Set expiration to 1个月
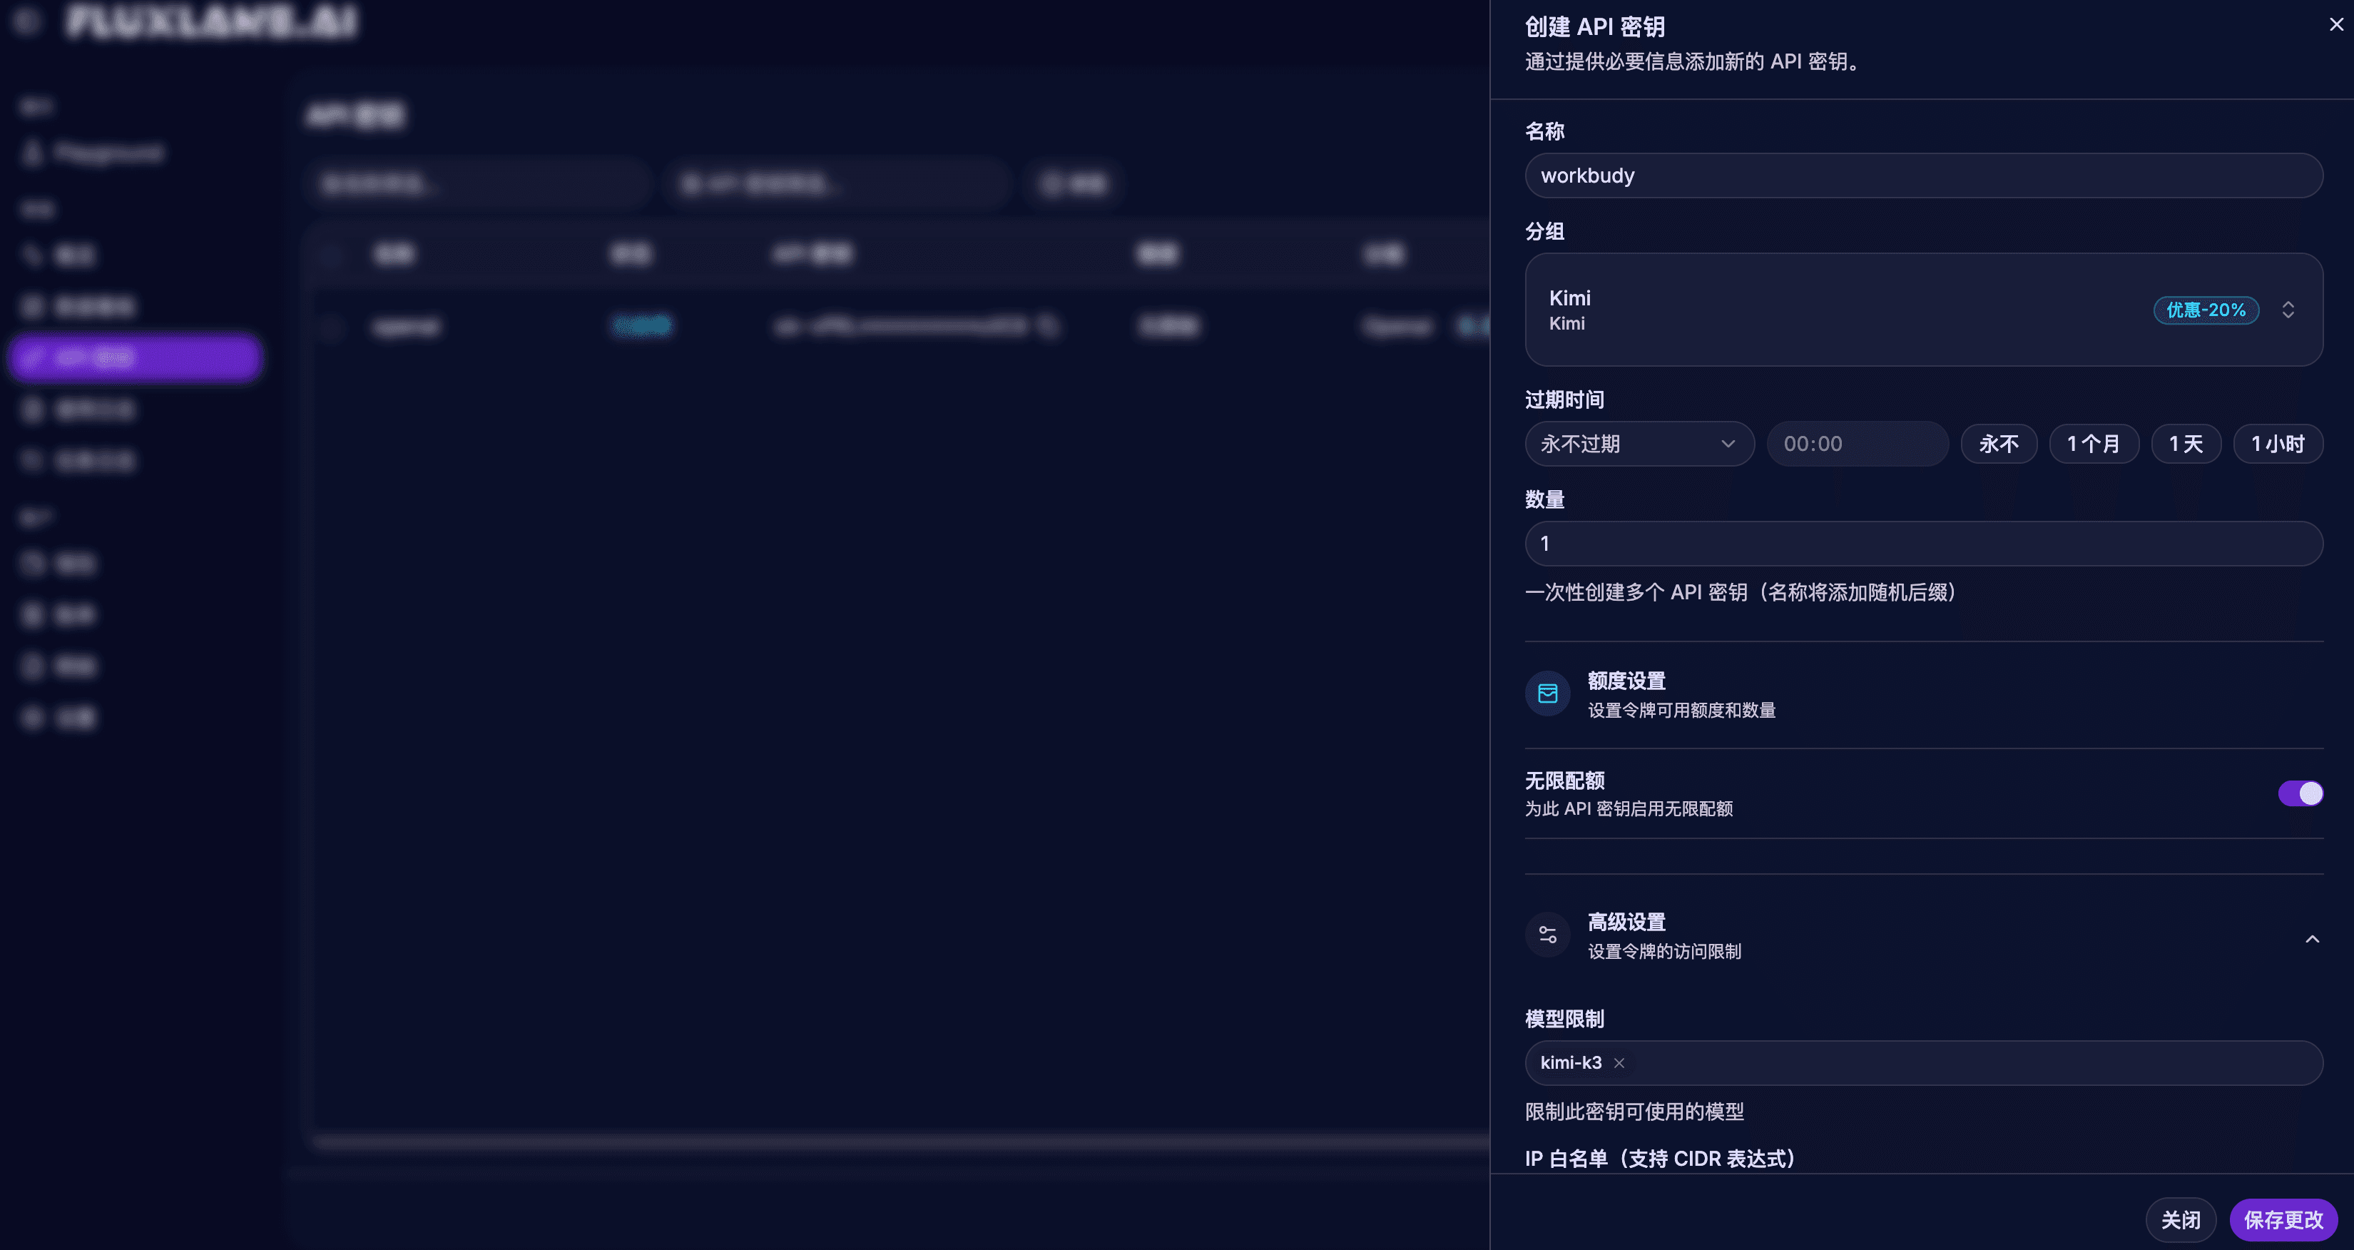This screenshot has height=1250, width=2354. click(2094, 444)
